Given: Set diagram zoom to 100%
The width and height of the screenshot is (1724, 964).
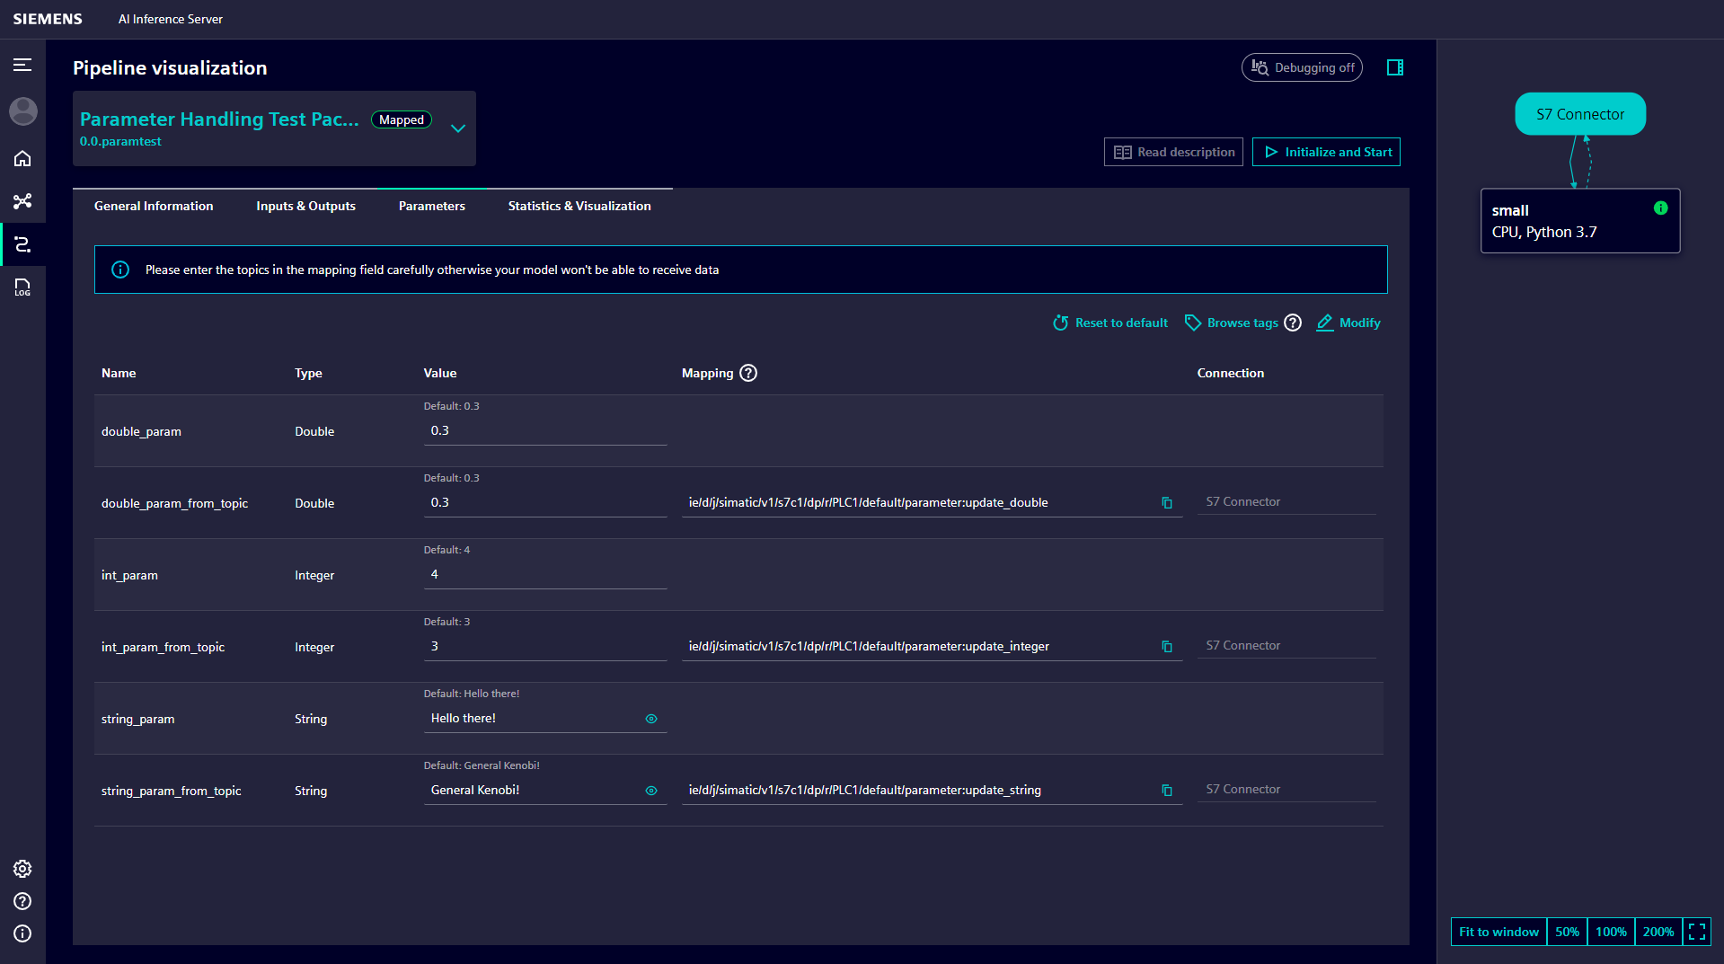Looking at the screenshot, I should (x=1611, y=932).
